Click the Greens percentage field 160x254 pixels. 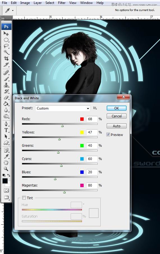[92, 145]
